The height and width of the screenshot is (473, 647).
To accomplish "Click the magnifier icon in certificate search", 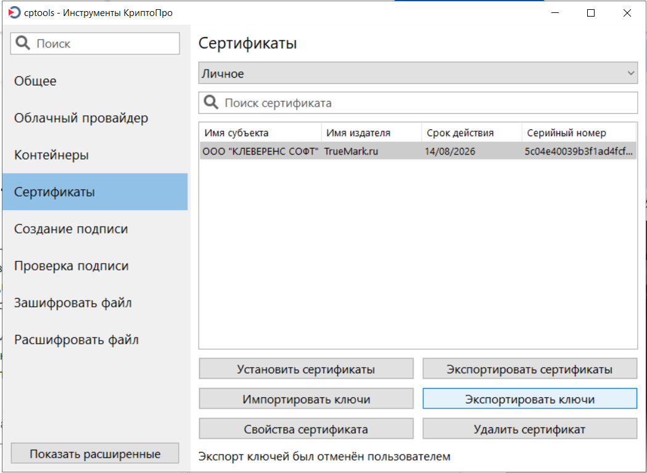I will click(x=211, y=103).
